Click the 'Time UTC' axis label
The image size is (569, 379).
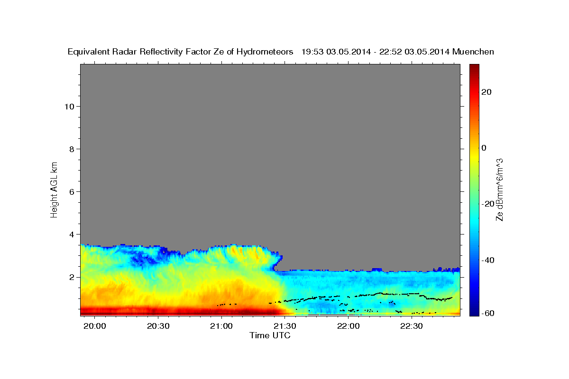point(270,335)
